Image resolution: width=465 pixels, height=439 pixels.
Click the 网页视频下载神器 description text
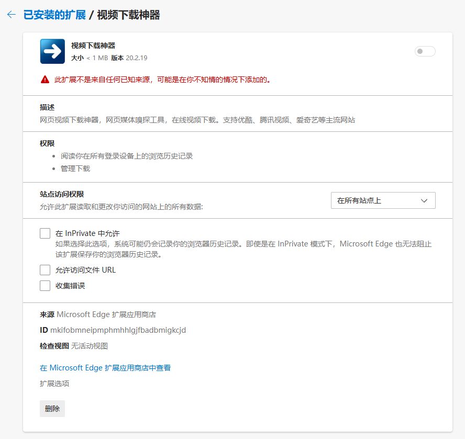pos(197,120)
